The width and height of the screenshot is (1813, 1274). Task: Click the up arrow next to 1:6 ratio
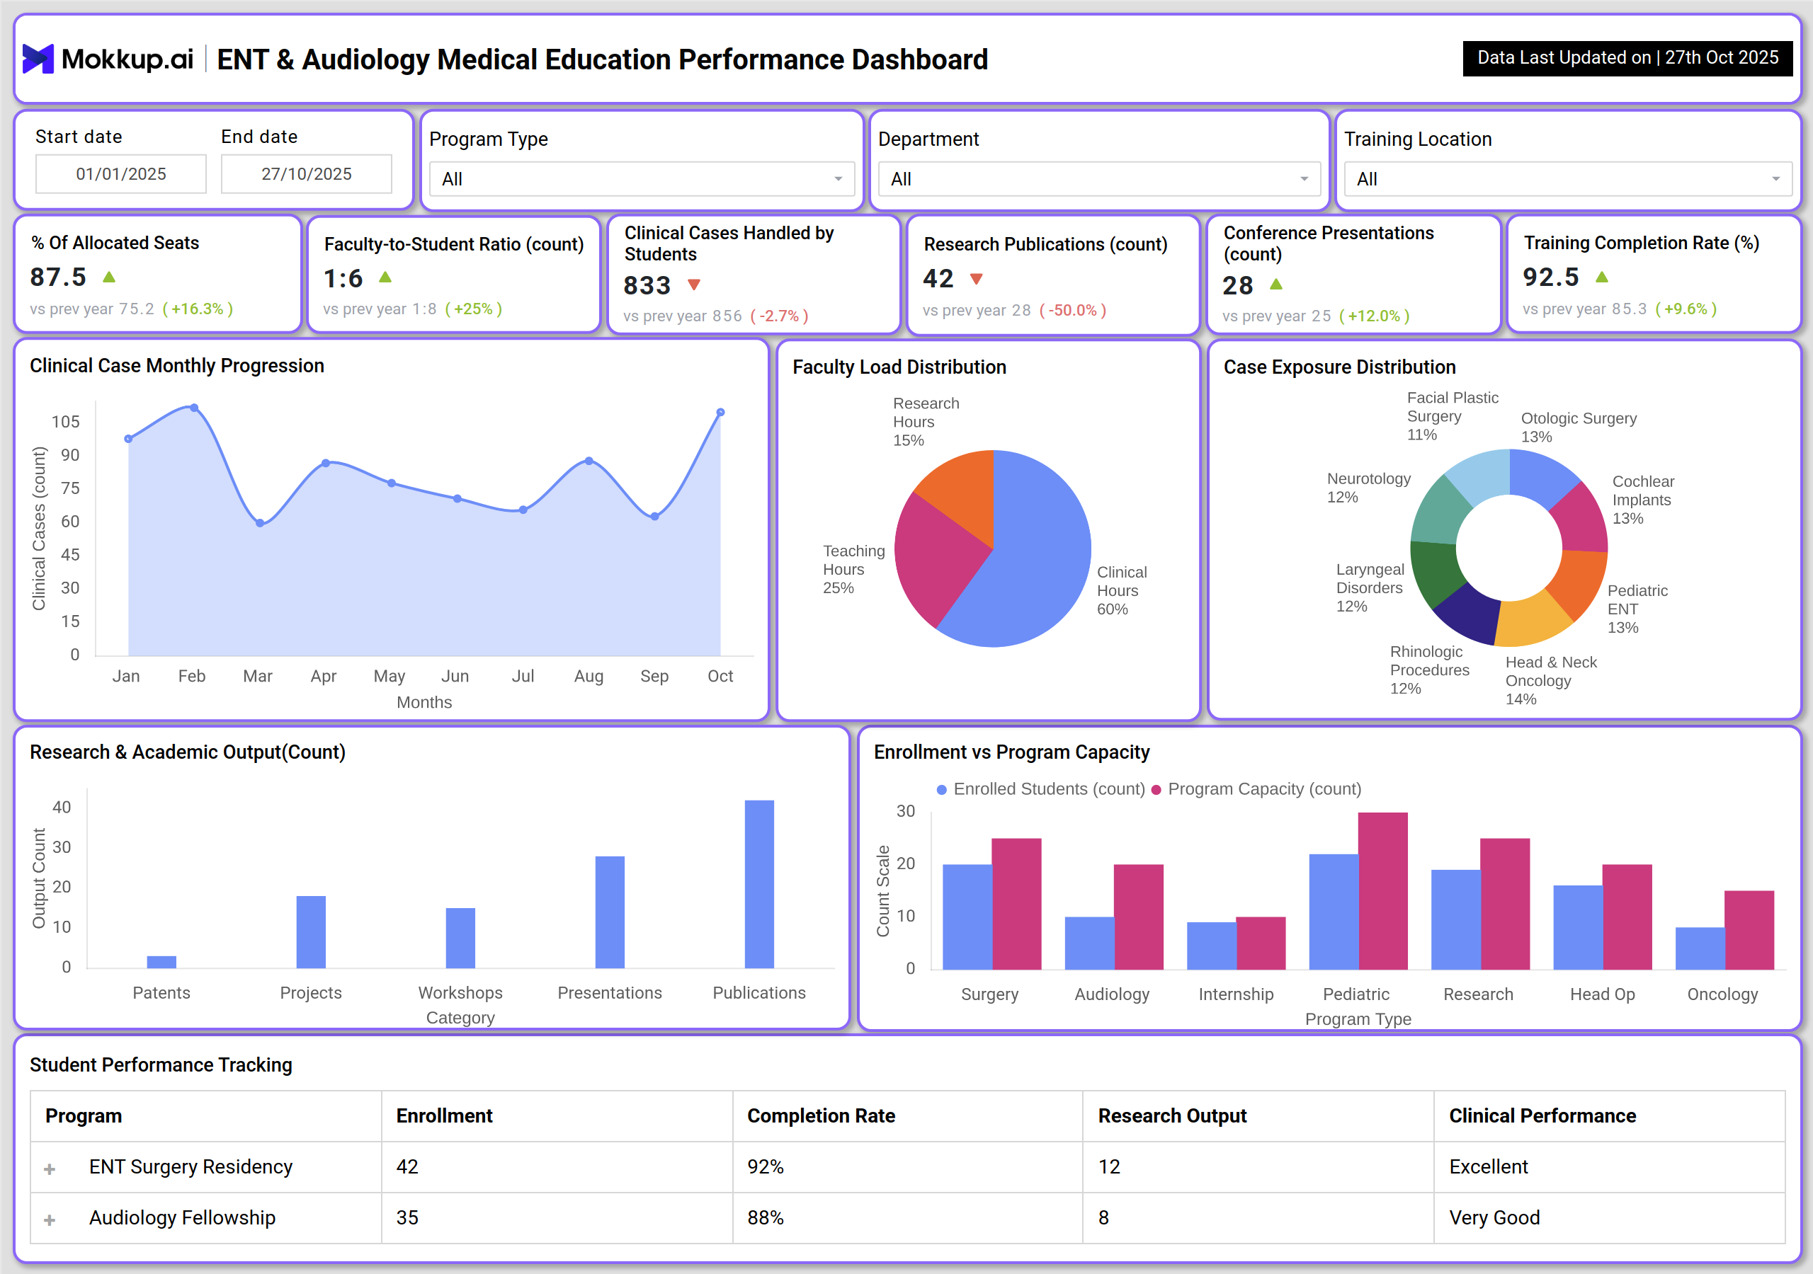[x=385, y=277]
